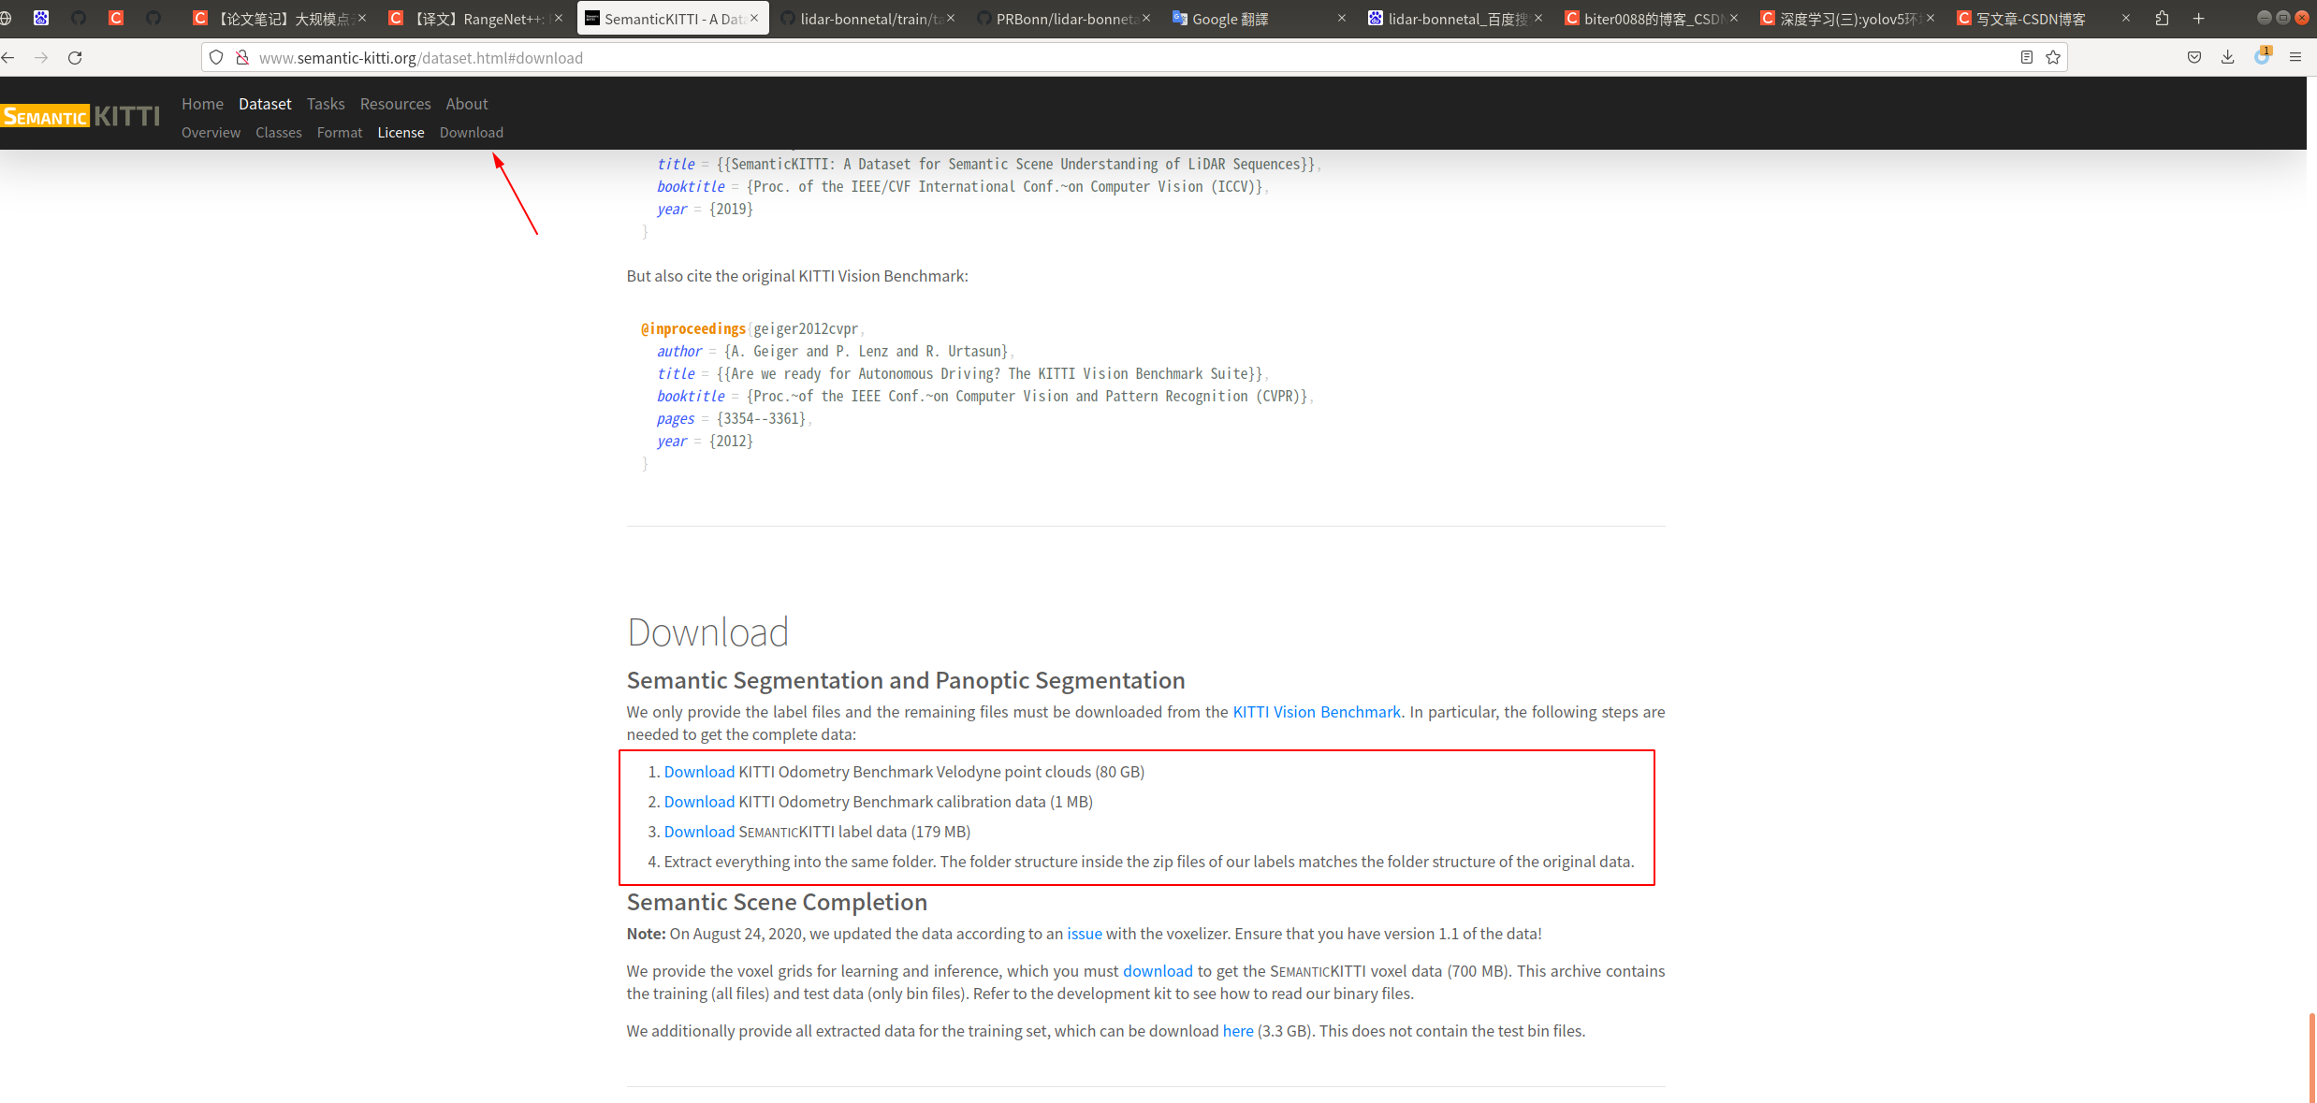The width and height of the screenshot is (2317, 1103).
Task: Select the Dataset menu item
Action: pyautogui.click(x=263, y=102)
